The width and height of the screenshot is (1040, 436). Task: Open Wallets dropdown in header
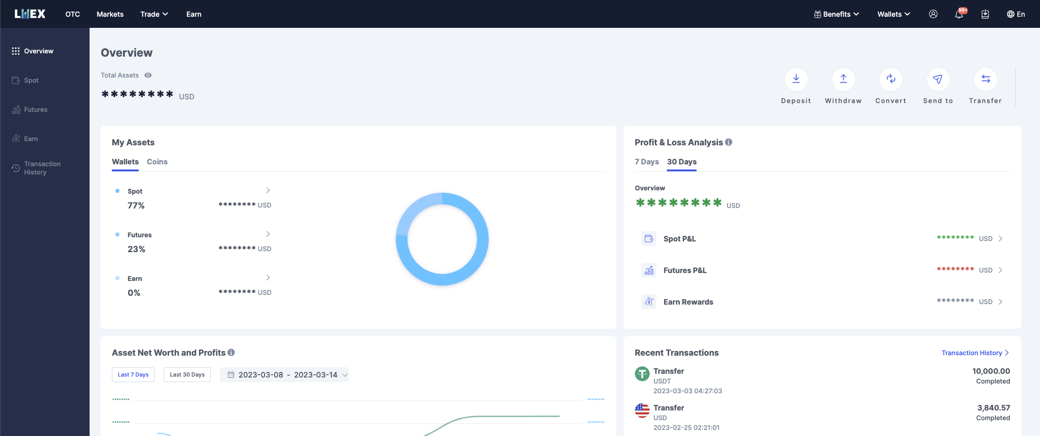pyautogui.click(x=893, y=14)
